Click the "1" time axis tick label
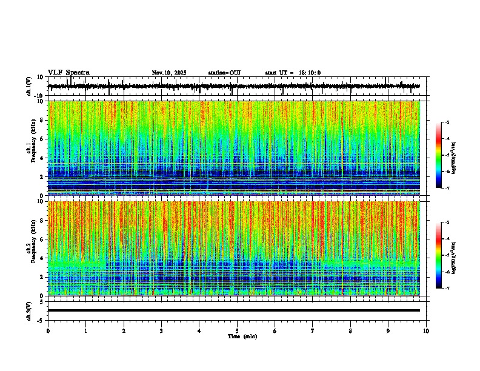The height and width of the screenshot is (371, 480). click(85, 331)
